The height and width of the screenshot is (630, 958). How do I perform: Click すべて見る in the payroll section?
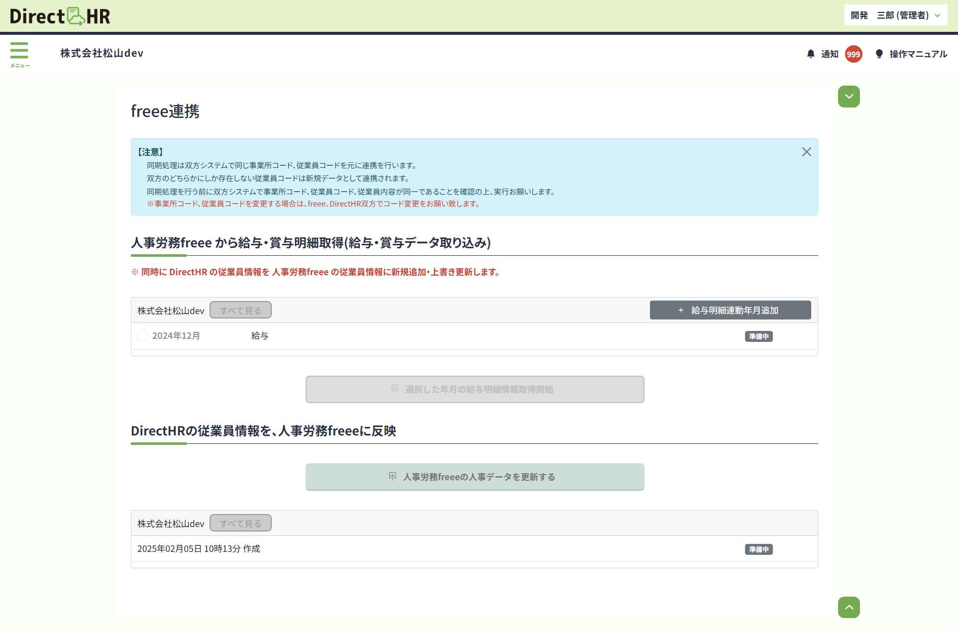[x=240, y=310]
